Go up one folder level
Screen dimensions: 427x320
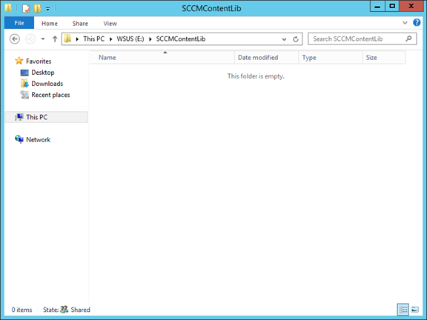click(55, 39)
